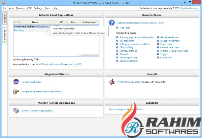
Task: Click the Java EE server integration icon
Action: pos(16,91)
